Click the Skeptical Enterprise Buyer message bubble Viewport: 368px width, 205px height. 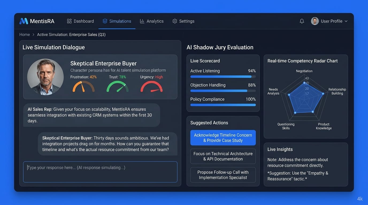tap(108, 144)
